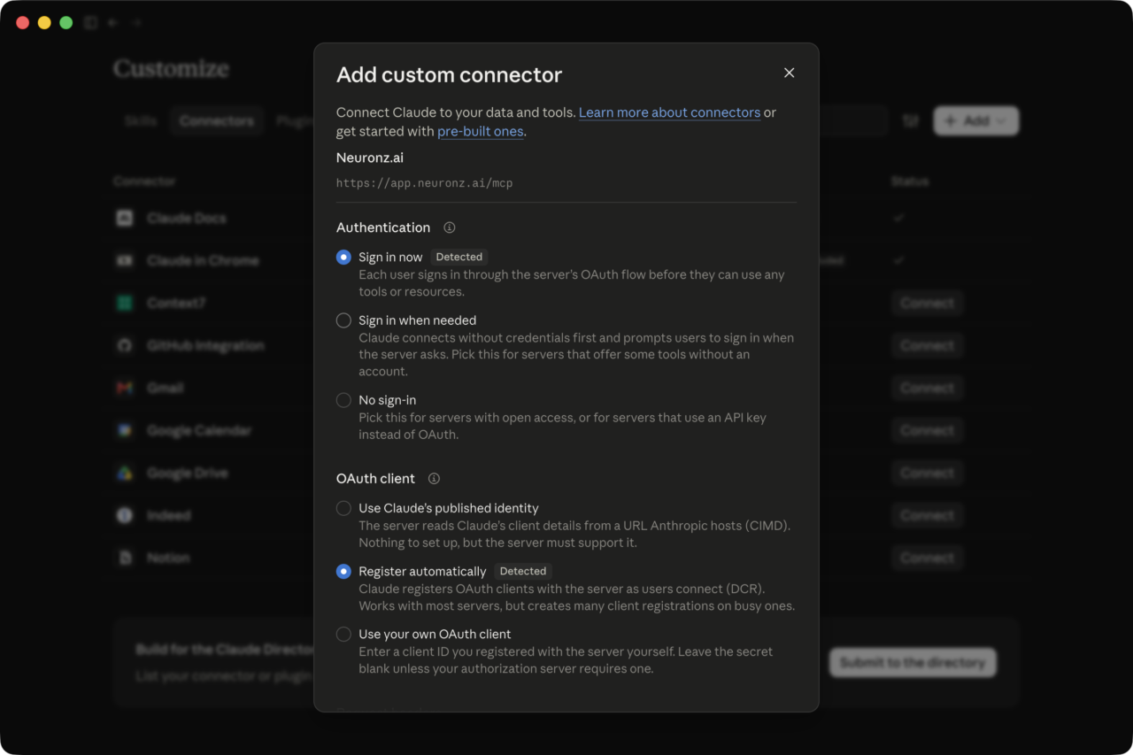Close the Add custom connector dialog
This screenshot has width=1133, height=755.
789,73
